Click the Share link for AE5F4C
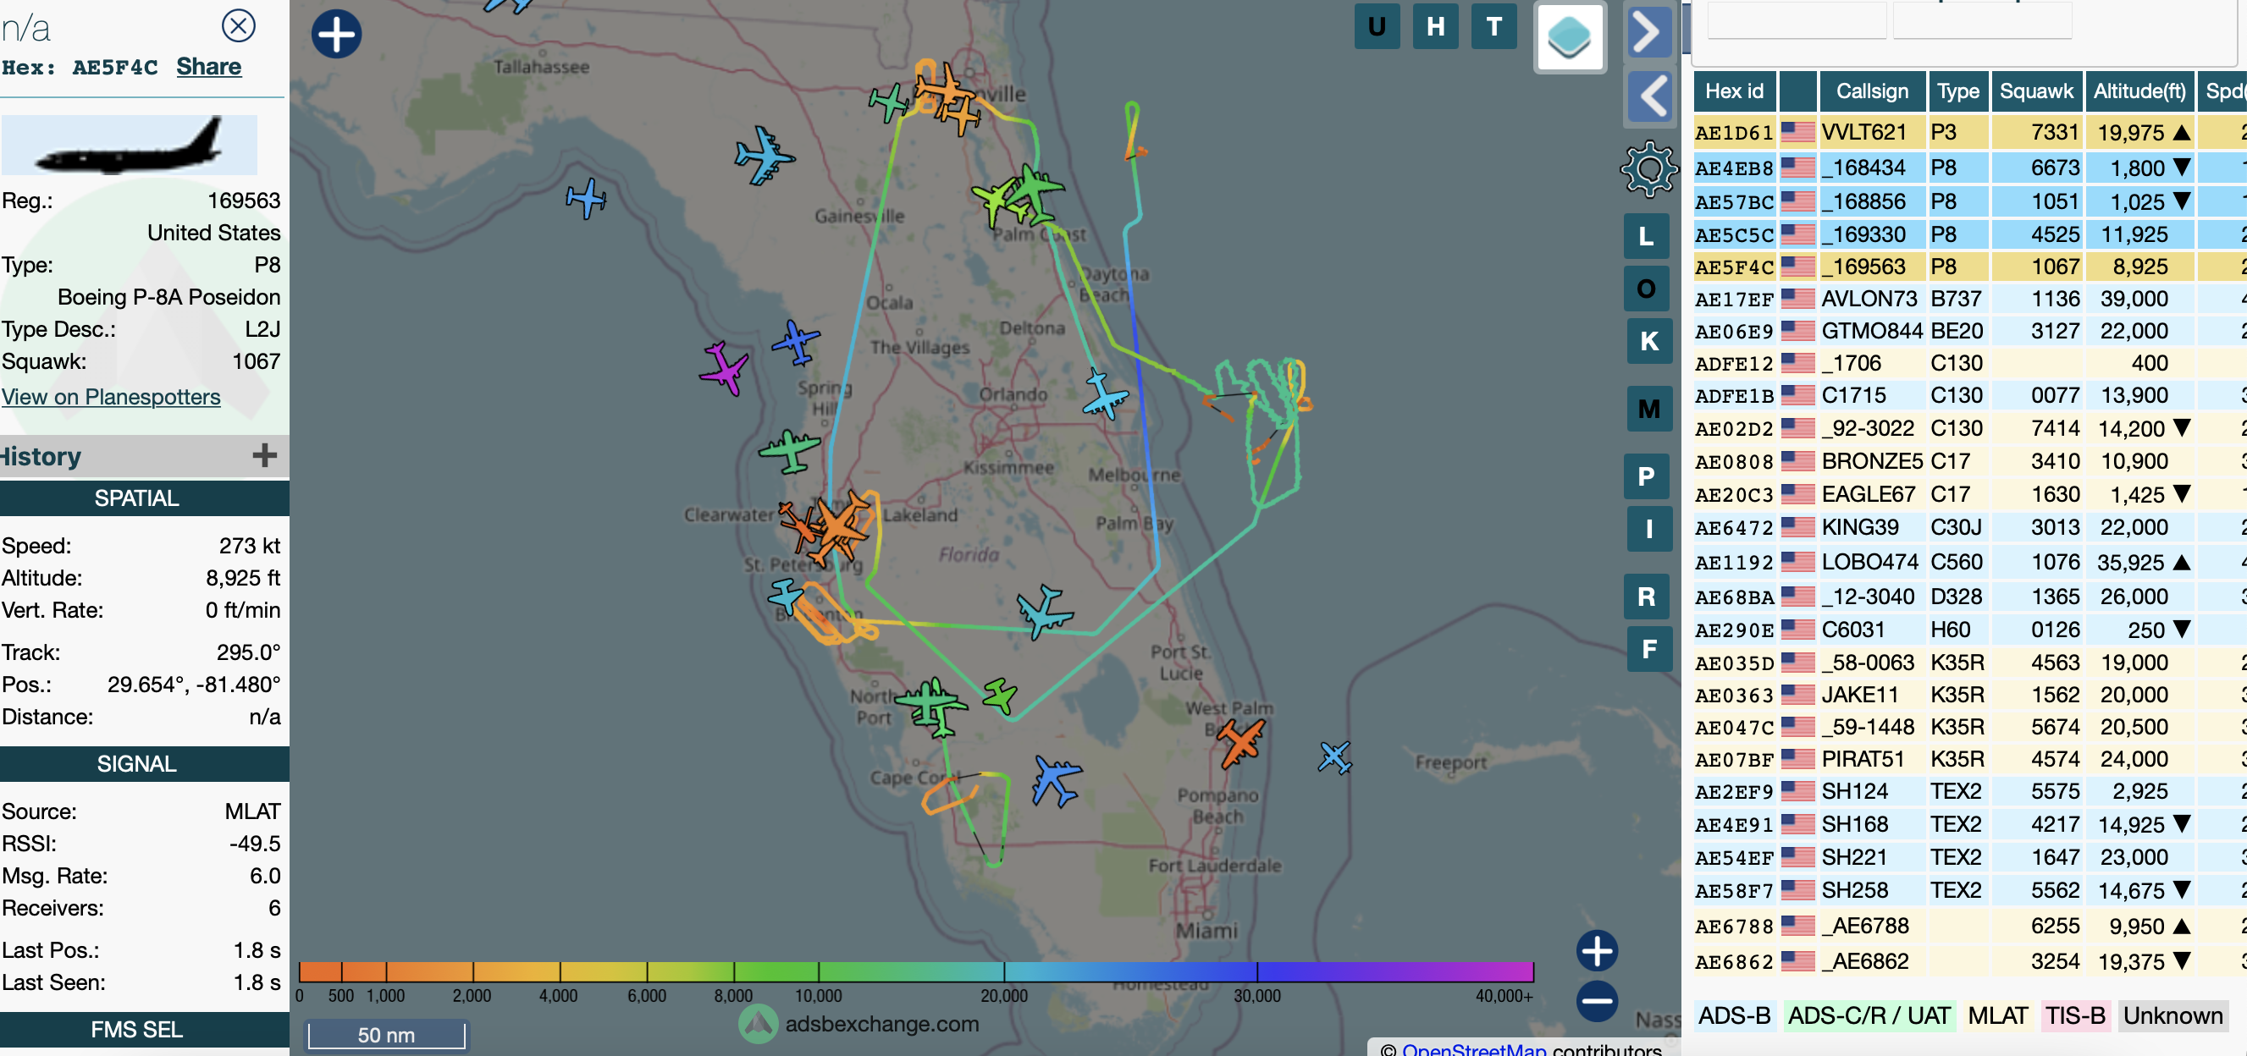The image size is (2247, 1056). point(208,67)
